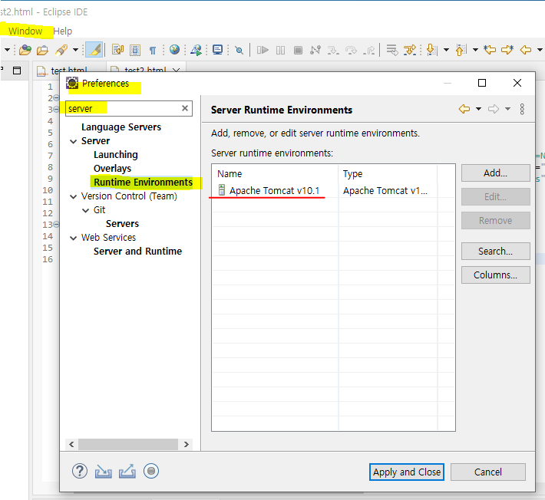Click the Resume debug icon
Viewport: 545px width, 500px height.
pyautogui.click(x=263, y=51)
